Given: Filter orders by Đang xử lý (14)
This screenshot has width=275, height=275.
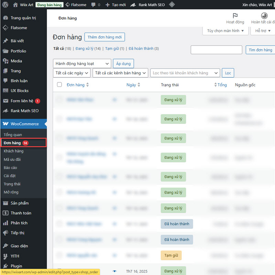Looking at the screenshot, I should [x=88, y=48].
